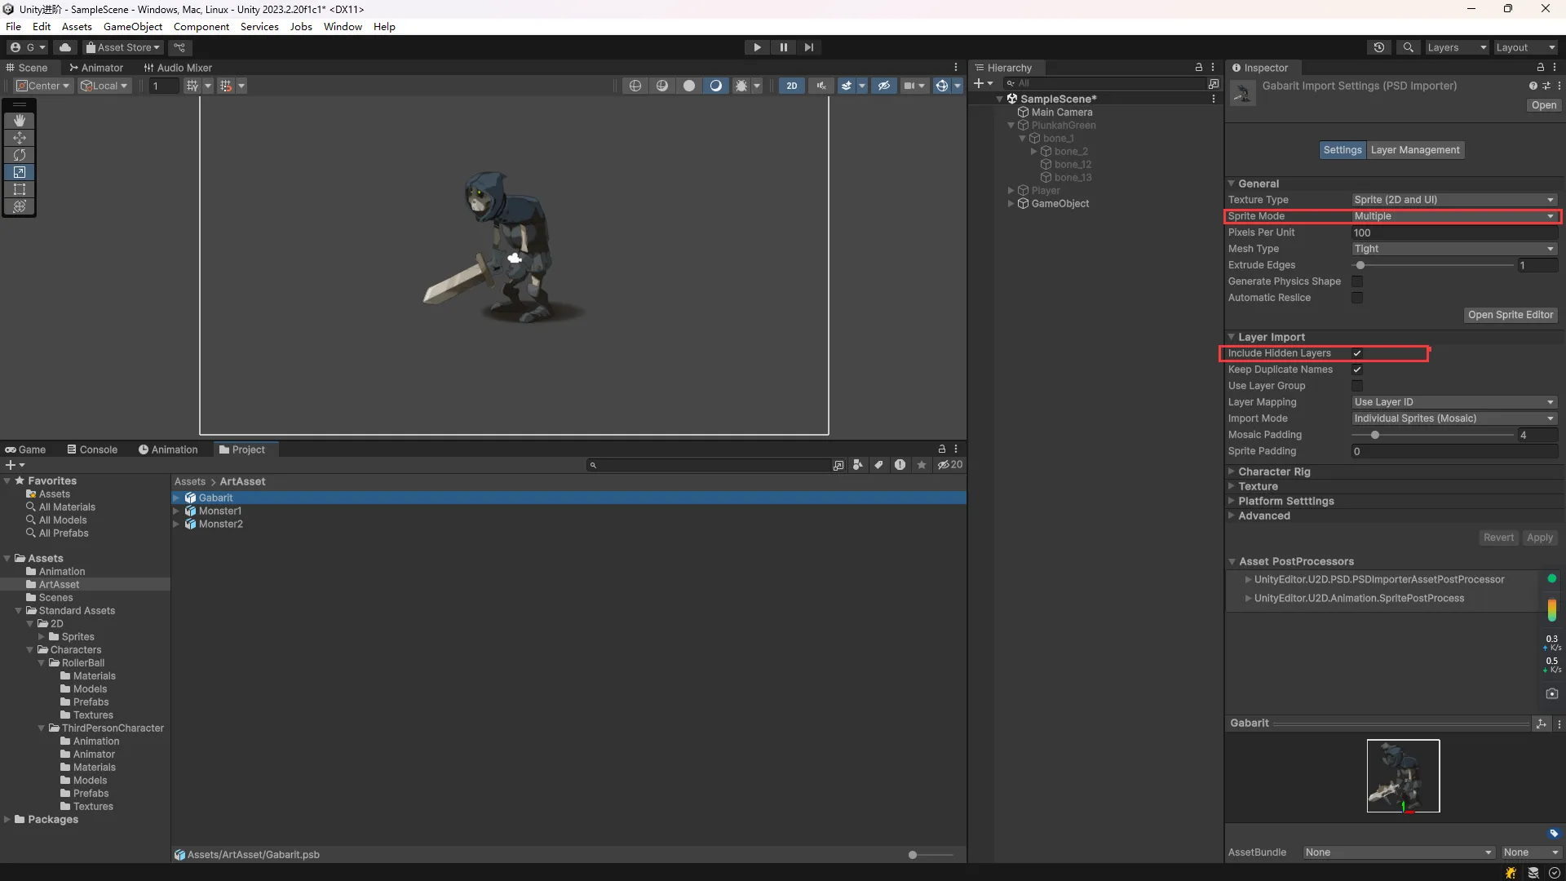Switch to Layer Management tab
The width and height of the screenshot is (1566, 881).
(x=1415, y=150)
